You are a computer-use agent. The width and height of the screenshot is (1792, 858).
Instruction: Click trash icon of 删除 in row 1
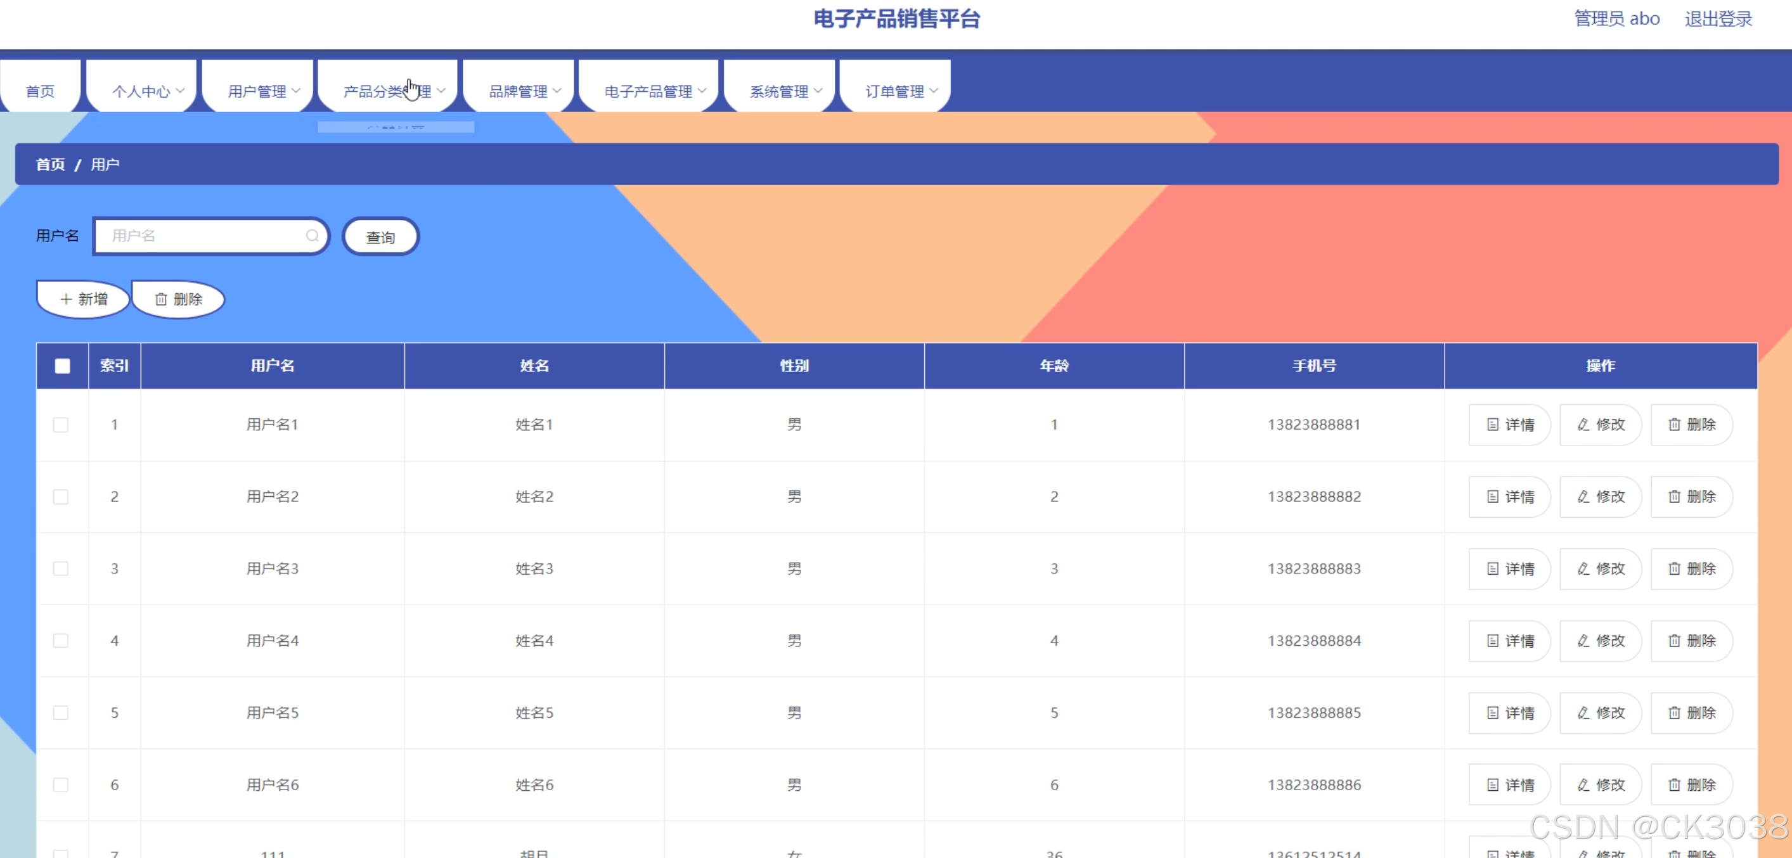click(x=1673, y=425)
